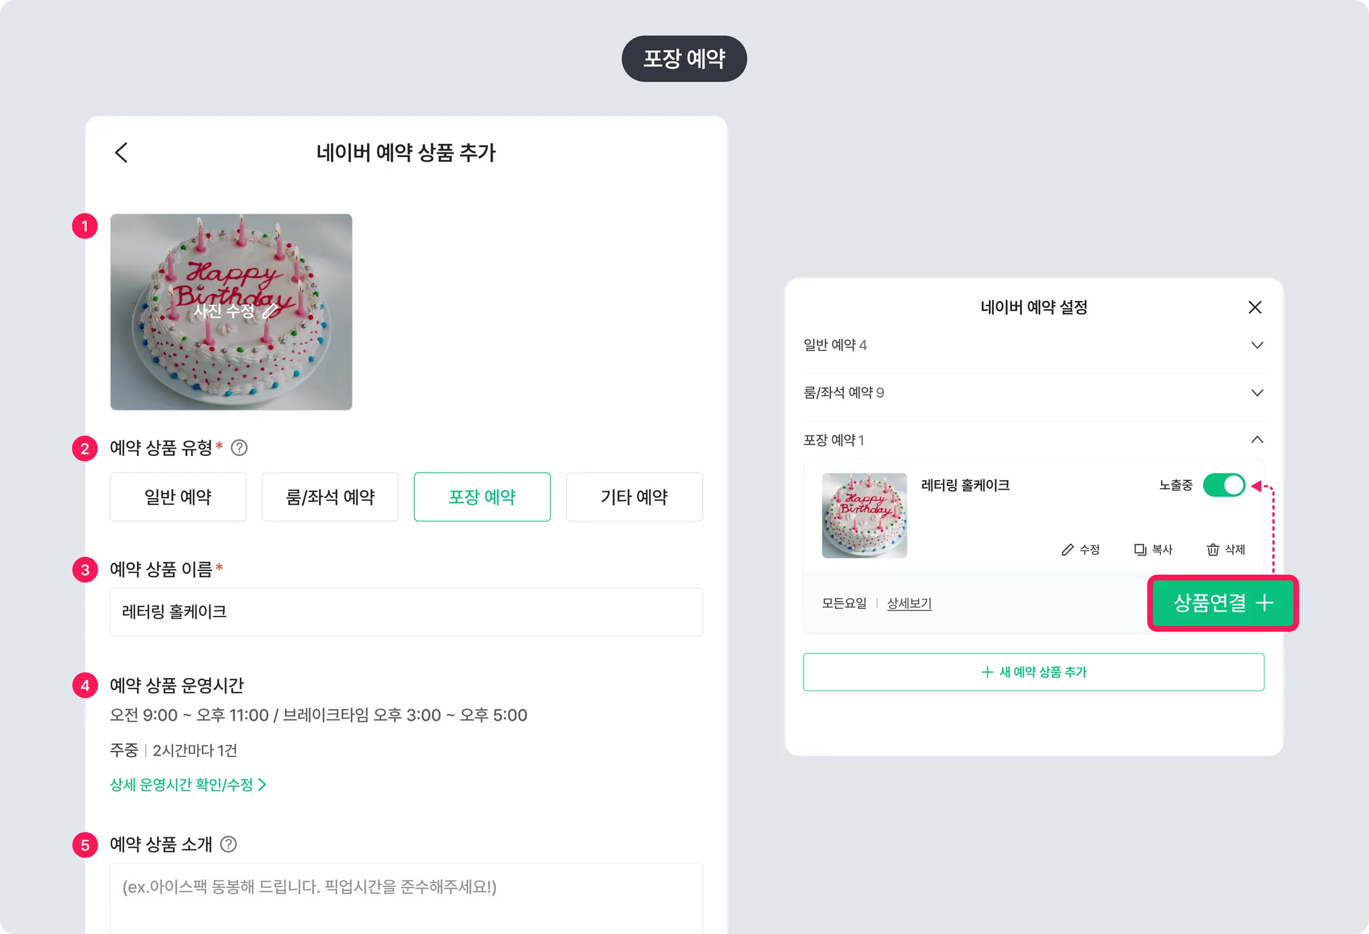Click 사진 수정 on the cake photo
This screenshot has width=1369, height=934.
(231, 311)
